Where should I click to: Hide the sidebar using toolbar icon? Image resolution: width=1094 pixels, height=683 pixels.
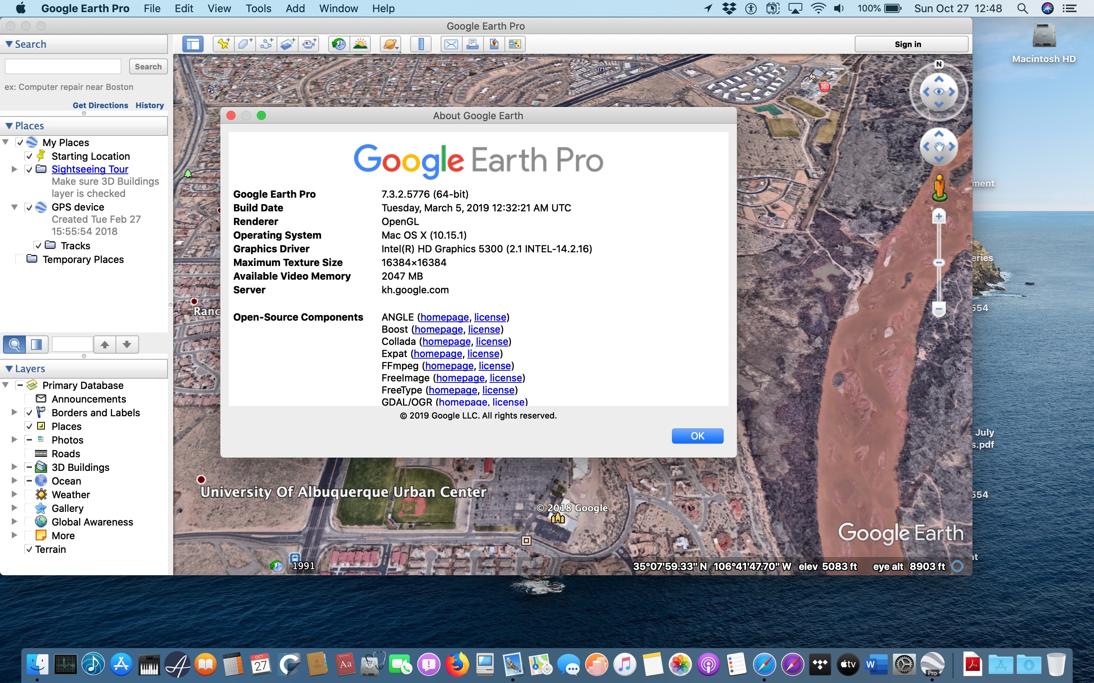[x=193, y=44]
